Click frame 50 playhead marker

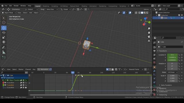tap(73, 72)
